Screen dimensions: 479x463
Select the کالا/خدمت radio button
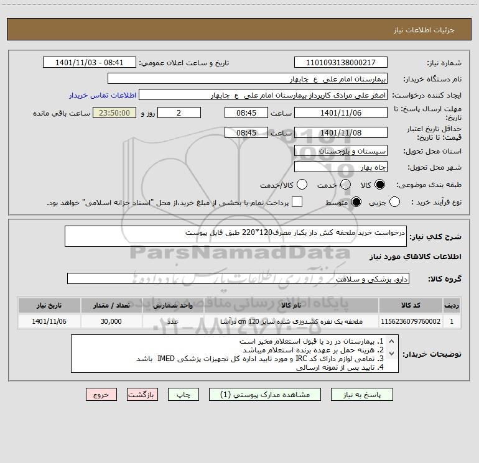(302, 185)
